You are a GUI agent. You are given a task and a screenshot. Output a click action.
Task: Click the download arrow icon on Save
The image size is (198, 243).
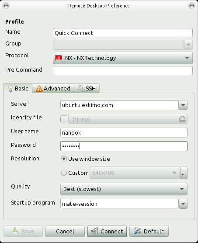point(15,231)
